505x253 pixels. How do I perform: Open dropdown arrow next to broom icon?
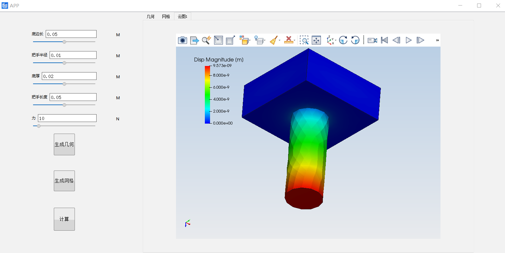click(280, 40)
